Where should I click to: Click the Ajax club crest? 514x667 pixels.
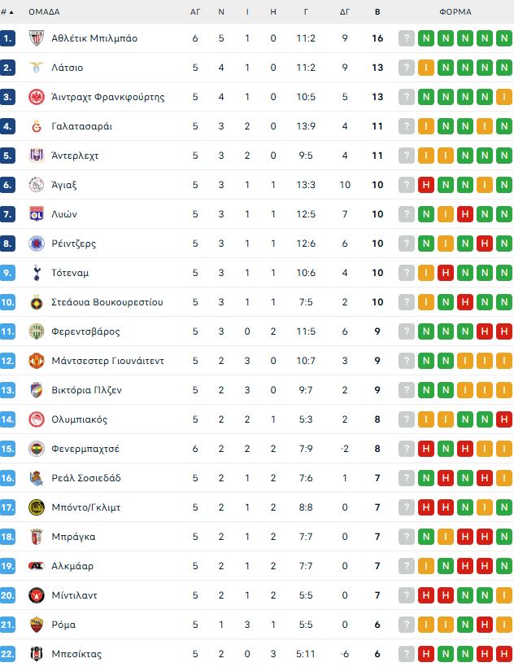[x=37, y=185]
